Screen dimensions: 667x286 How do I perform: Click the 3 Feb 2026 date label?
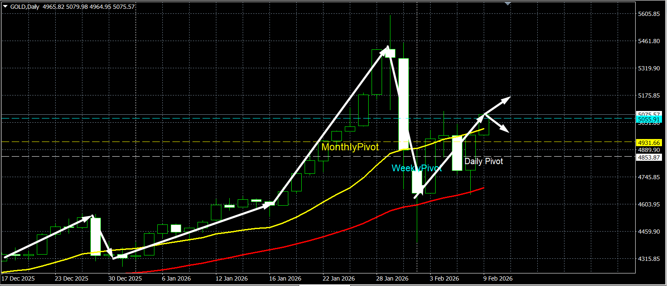(x=444, y=278)
